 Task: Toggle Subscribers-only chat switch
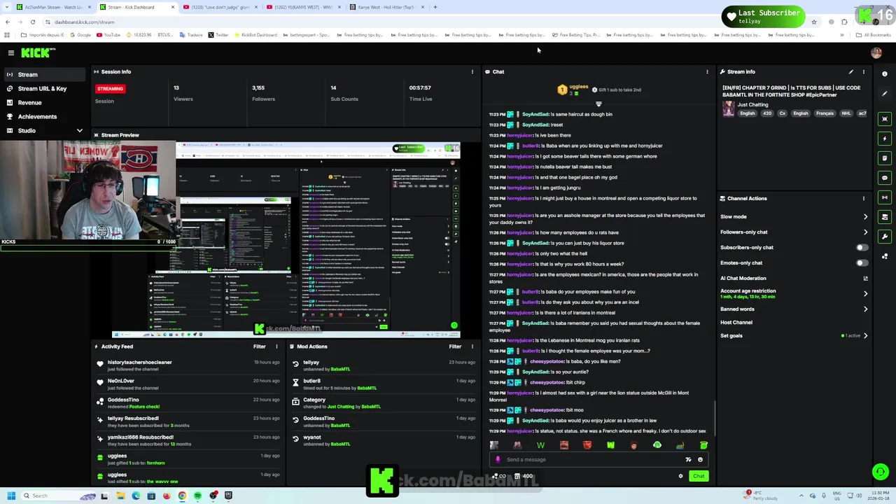pos(862,247)
